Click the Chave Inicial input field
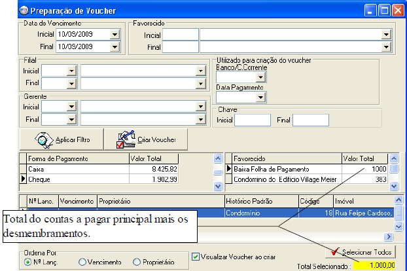This screenshot has height=271, width=407. tap(252, 120)
